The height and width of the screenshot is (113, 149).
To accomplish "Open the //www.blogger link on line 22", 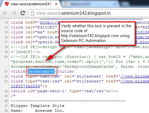I will coord(135,76).
